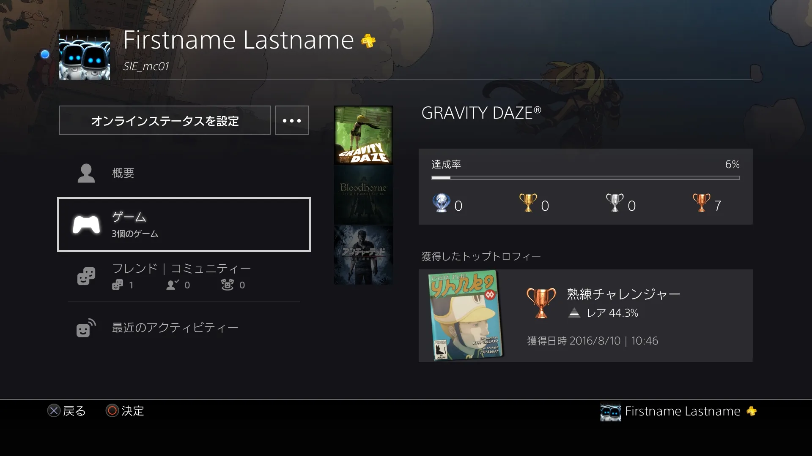Click the 達成率 progress bar

(585, 178)
